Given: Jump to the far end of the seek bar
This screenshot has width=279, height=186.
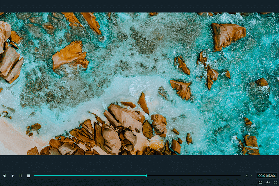Looking at the screenshot, I should [x=240, y=176].
